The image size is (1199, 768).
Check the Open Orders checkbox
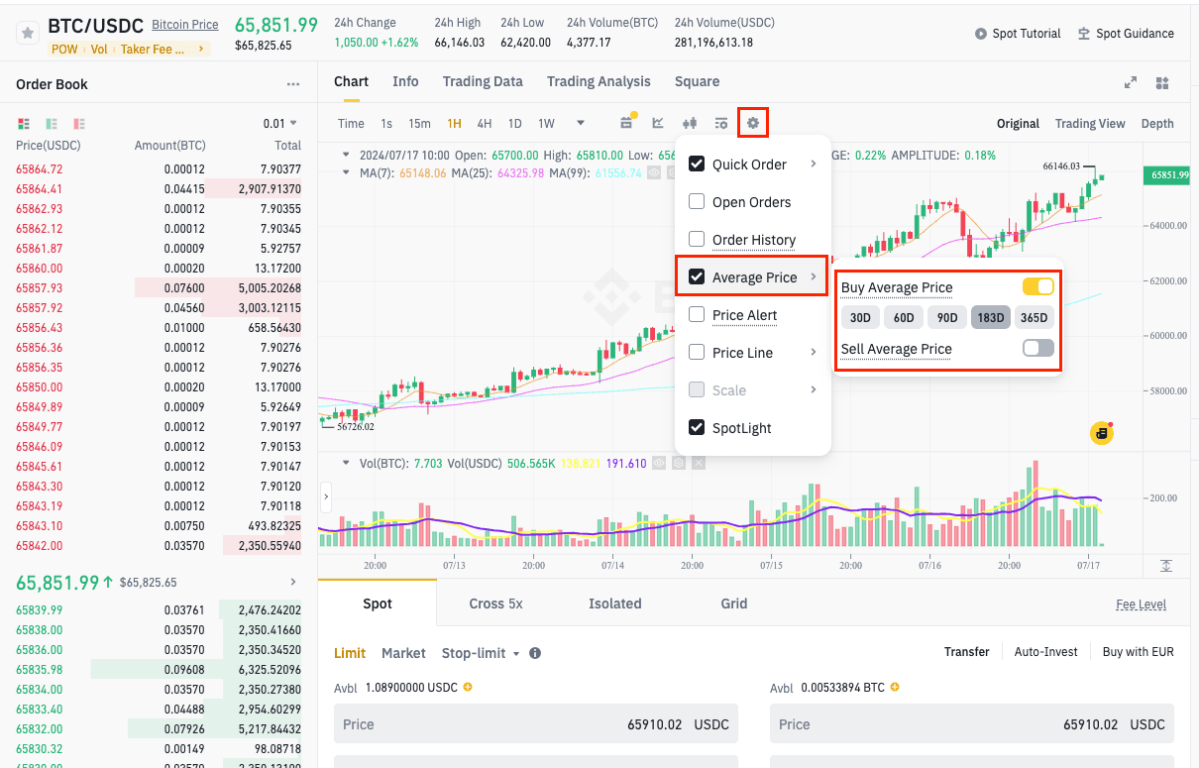(x=697, y=202)
